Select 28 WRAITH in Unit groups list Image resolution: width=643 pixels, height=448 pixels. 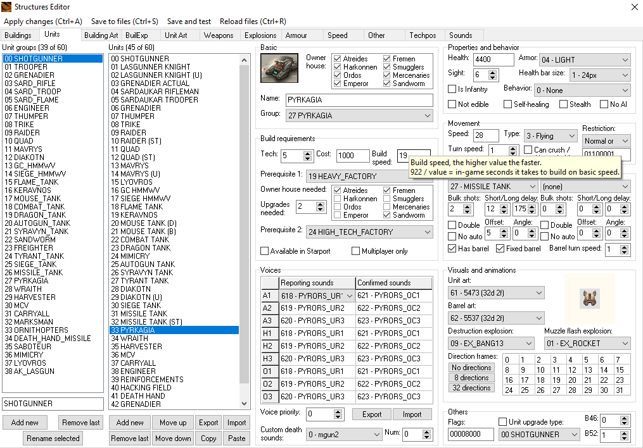(x=22, y=289)
